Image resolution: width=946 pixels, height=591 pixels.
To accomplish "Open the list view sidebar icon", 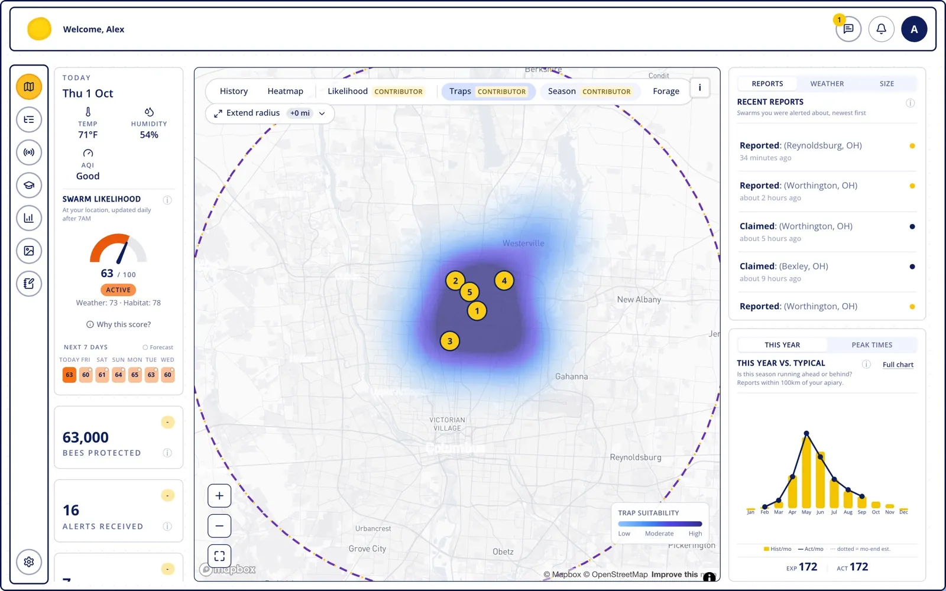I will 29,119.
